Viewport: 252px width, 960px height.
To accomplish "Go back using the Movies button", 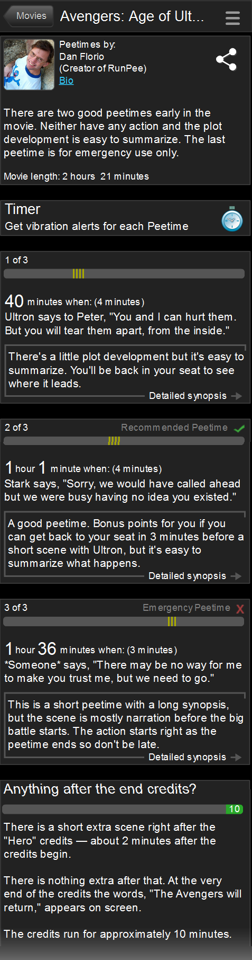I will point(29,16).
